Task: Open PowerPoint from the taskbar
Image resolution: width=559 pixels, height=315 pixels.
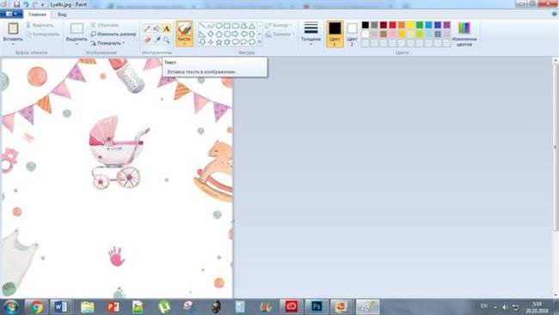Action: (x=113, y=306)
